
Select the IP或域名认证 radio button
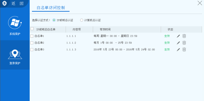pyautogui.click(x=54, y=20)
